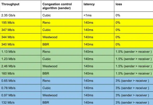Click the latency column header
The width and height of the screenshot is (153, 105).
98,6
